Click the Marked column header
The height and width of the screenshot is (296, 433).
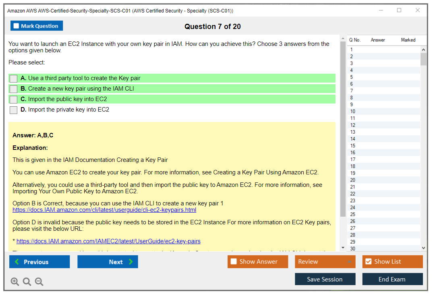pos(408,40)
